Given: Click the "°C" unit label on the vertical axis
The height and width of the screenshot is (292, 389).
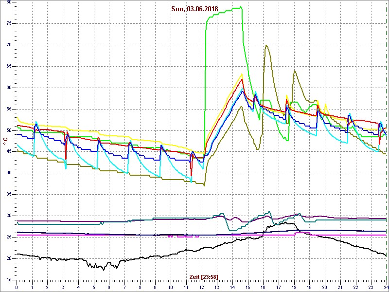Looking at the screenshot, I should click(x=5, y=141).
